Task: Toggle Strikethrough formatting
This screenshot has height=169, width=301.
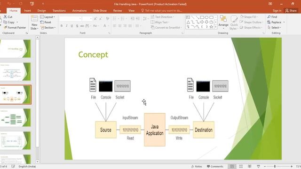Action: point(82,26)
